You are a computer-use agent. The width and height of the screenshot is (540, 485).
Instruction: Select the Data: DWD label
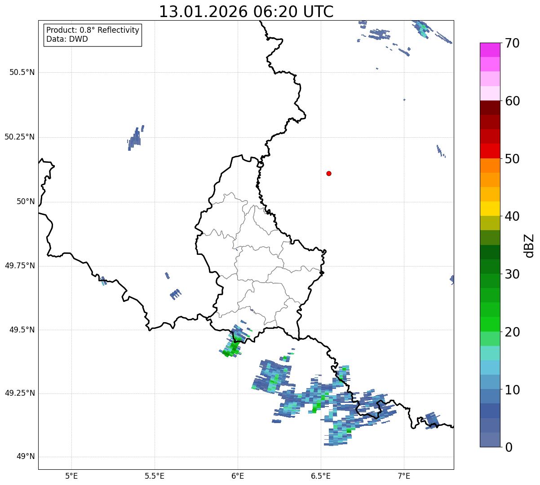(67, 39)
